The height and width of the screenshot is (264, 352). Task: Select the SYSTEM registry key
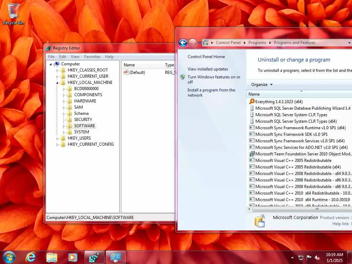tap(81, 132)
